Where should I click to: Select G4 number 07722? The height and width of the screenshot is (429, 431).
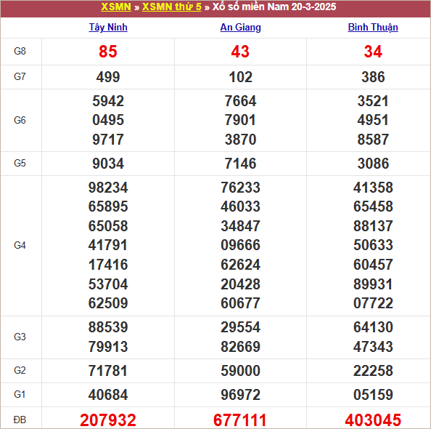tap(373, 303)
